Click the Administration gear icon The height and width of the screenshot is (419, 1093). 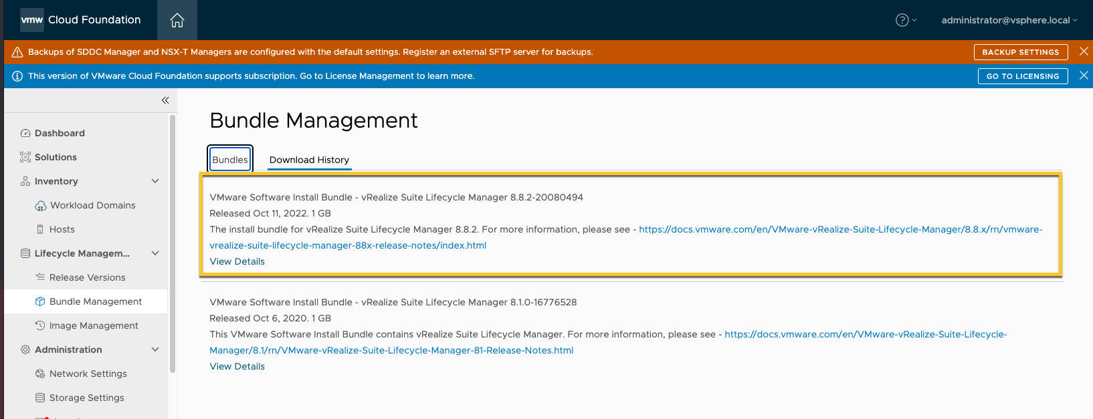pyautogui.click(x=25, y=350)
